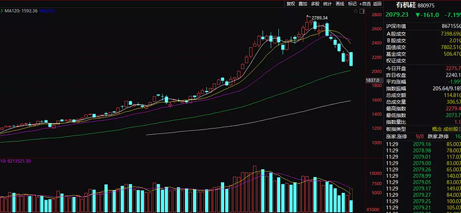
Task: Click the index code 880975
Action: click(x=425, y=6)
